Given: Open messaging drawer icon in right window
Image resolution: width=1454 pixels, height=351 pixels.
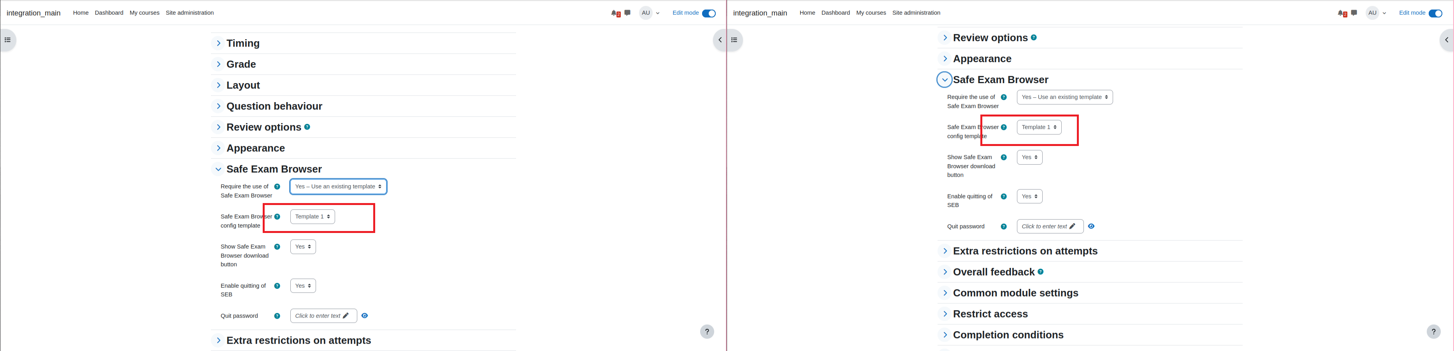Looking at the screenshot, I should [x=1354, y=12].
